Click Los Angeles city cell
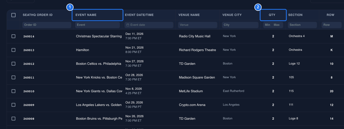This screenshot has width=344, height=129. point(231,105)
